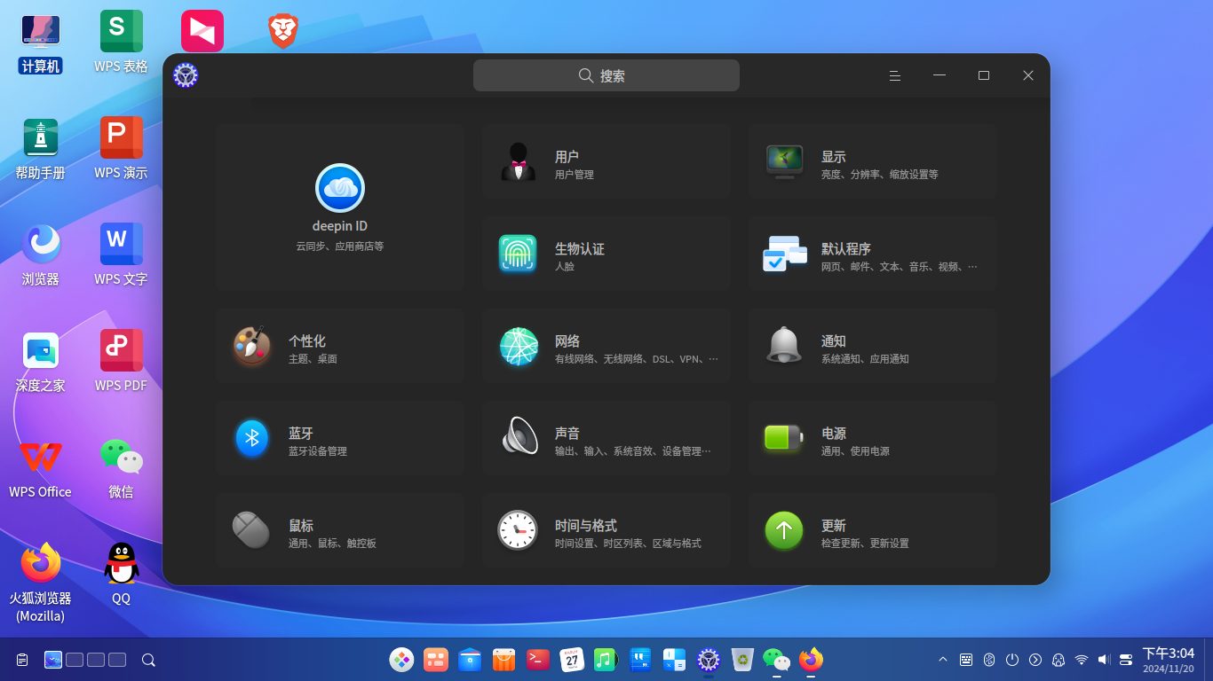
Task: Open Firefox from the dock
Action: (x=811, y=660)
